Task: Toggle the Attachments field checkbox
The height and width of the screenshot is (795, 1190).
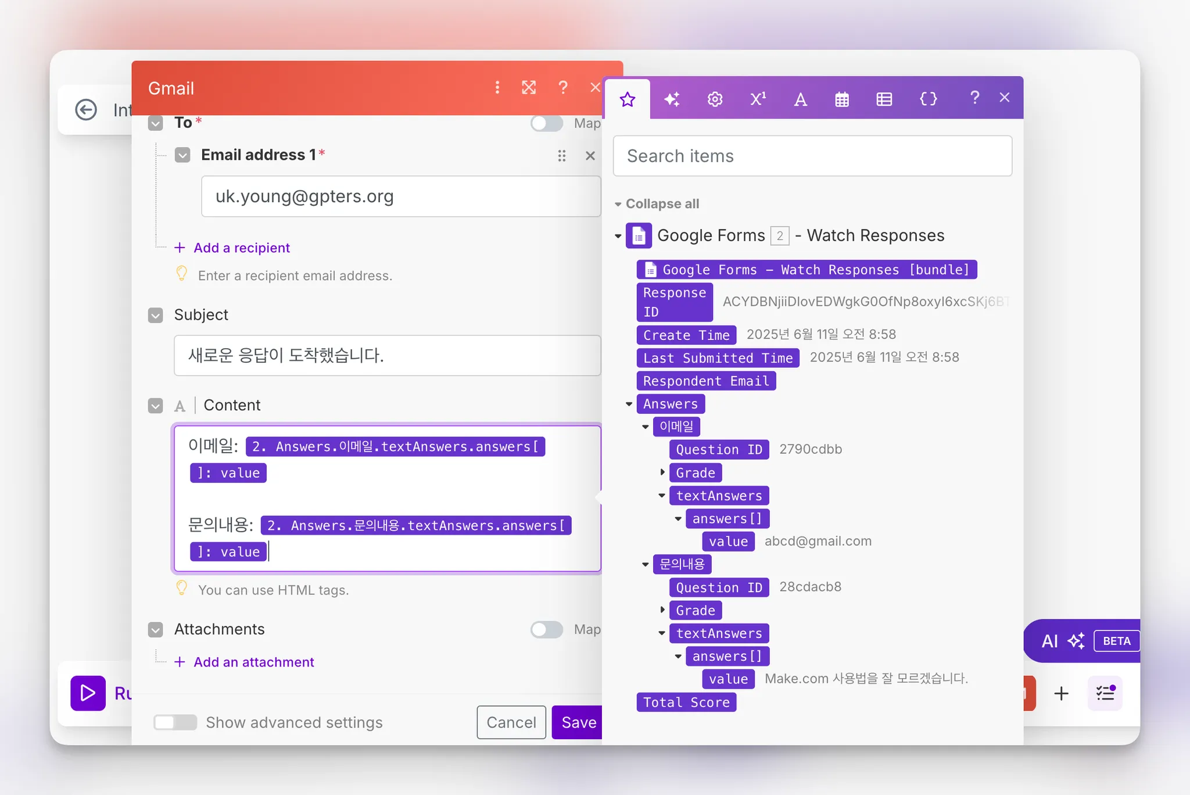Action: pos(156,629)
